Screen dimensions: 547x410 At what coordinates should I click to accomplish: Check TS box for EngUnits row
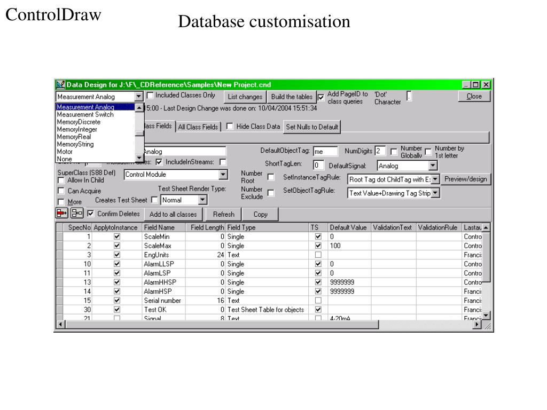pyautogui.click(x=318, y=255)
